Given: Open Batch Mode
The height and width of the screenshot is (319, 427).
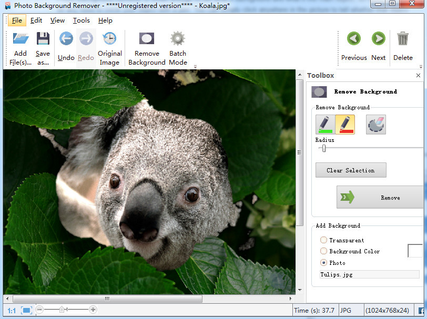Looking at the screenshot, I should click(x=178, y=39).
